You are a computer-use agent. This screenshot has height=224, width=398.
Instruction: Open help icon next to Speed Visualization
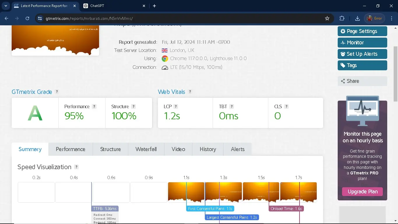[x=76, y=167]
